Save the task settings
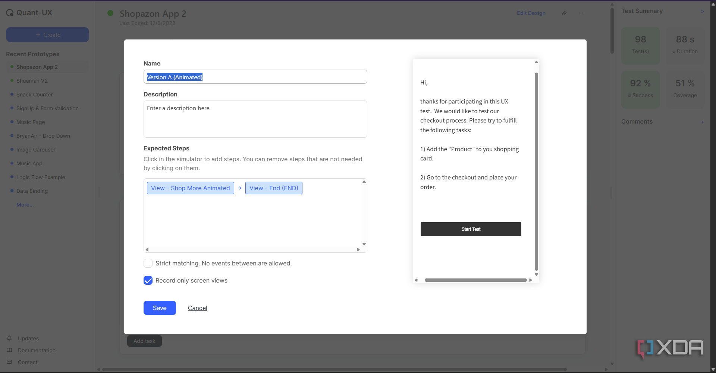Screen dimensions: 716x373 click(x=160, y=308)
